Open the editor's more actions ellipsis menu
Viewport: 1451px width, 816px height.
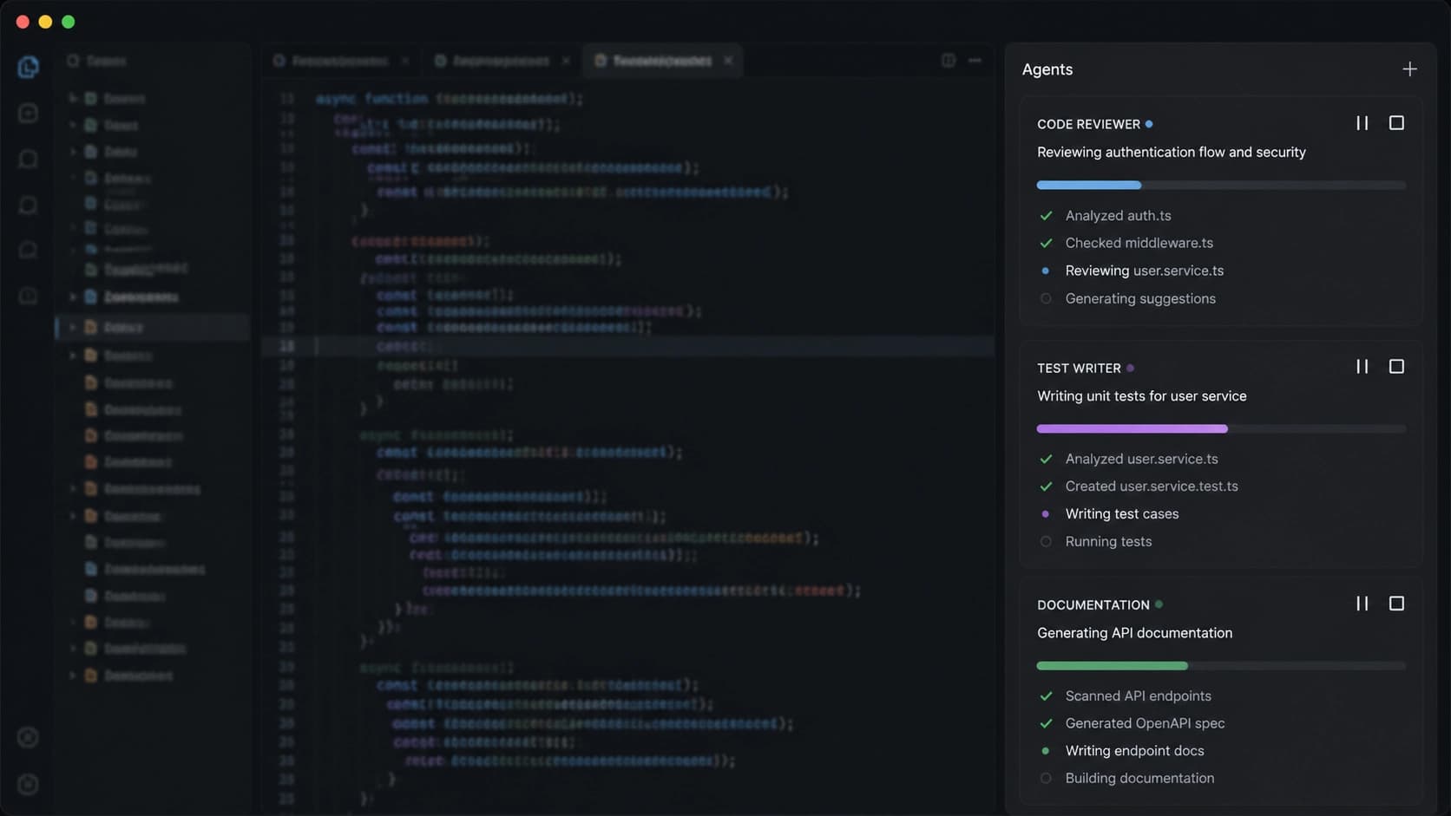(x=975, y=60)
